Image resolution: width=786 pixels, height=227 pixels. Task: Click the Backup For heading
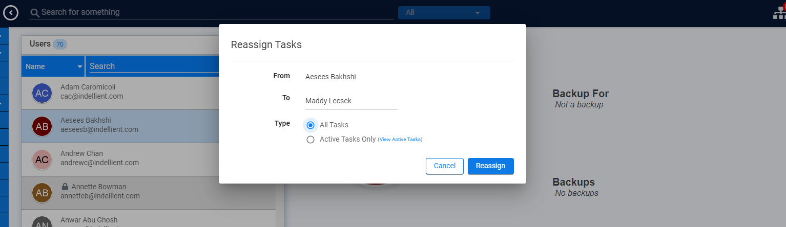point(581,94)
